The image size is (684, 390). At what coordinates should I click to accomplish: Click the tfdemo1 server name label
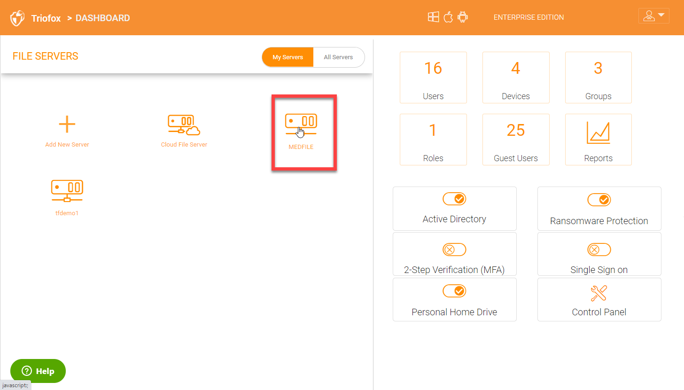pyautogui.click(x=67, y=213)
